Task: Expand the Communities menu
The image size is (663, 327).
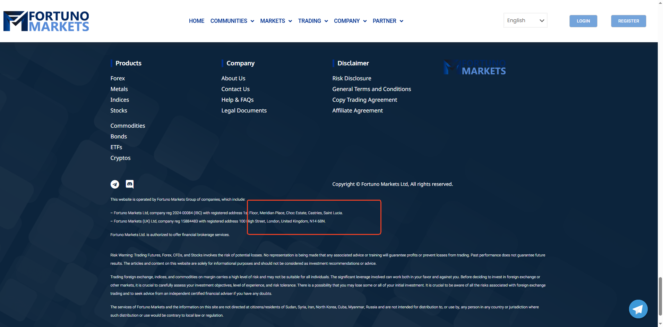Action: (x=232, y=21)
